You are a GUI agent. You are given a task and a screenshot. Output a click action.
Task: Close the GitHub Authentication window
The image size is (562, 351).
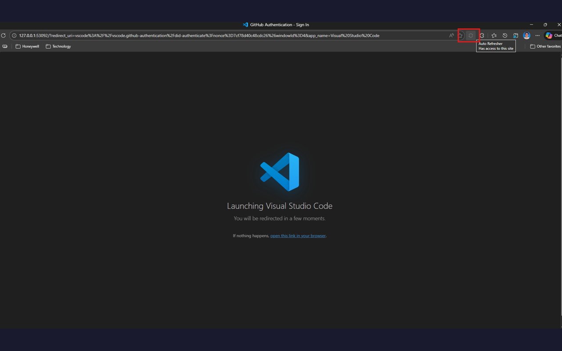pos(559,25)
